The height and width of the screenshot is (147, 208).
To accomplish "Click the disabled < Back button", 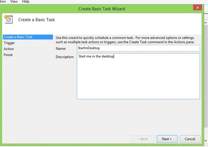I will [x=143, y=139].
